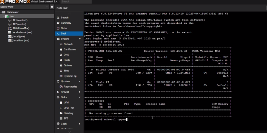
Task: Open the Firewall section
Action: 65,92
